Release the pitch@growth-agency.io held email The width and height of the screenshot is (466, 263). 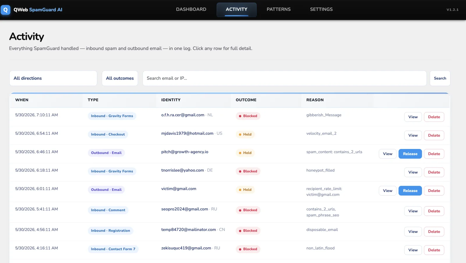pos(410,154)
